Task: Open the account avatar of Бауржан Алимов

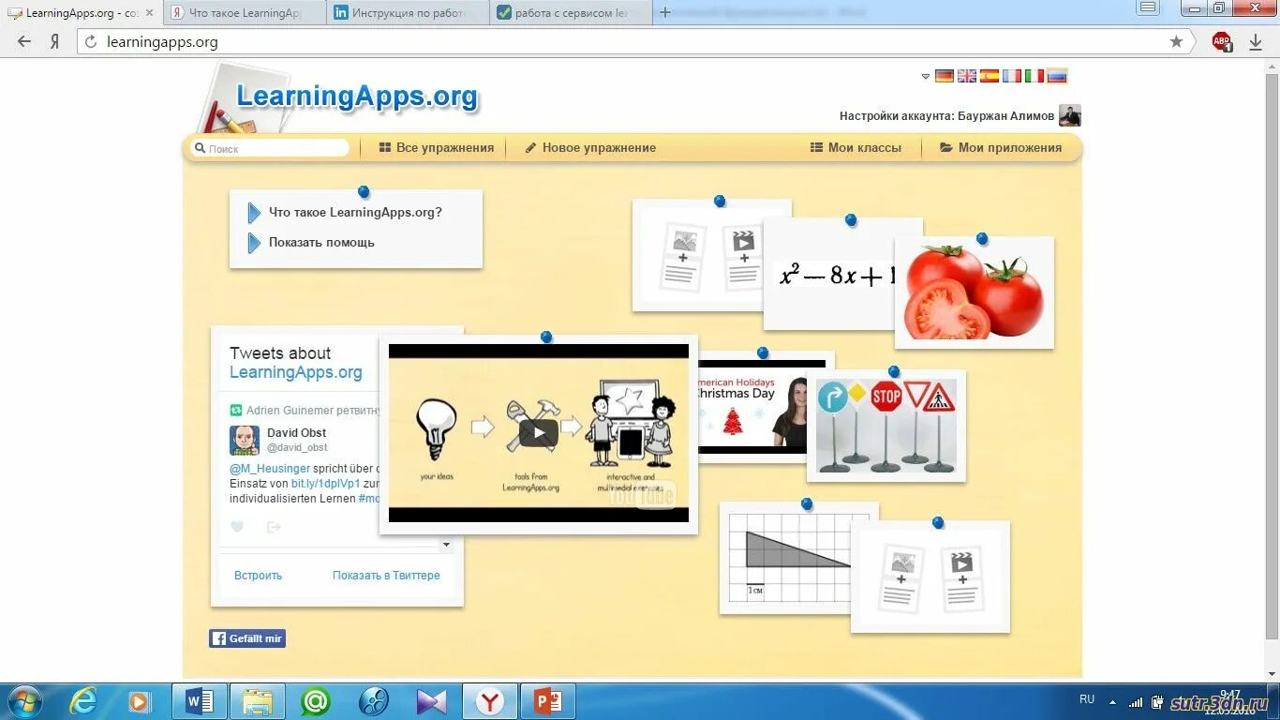Action: [1070, 115]
